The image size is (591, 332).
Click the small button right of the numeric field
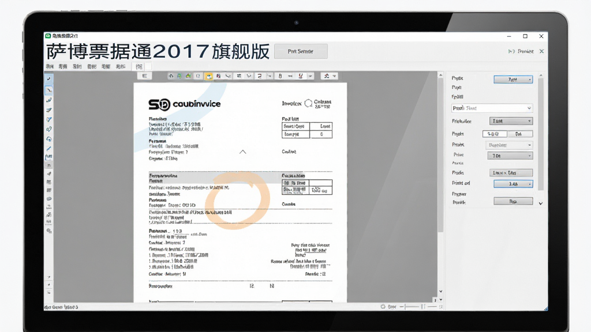pos(519,134)
